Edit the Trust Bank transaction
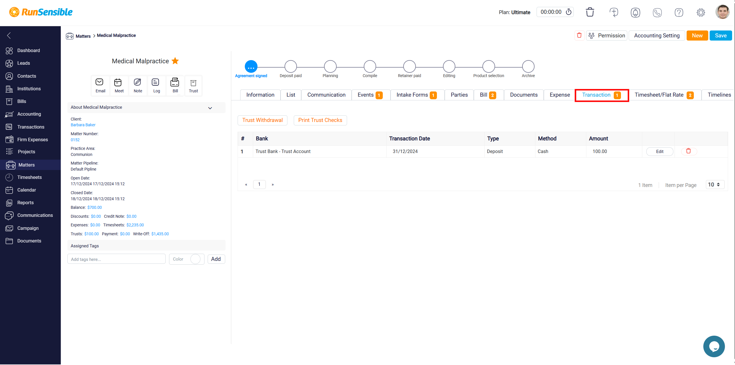The width and height of the screenshot is (735, 365). pyautogui.click(x=660, y=152)
